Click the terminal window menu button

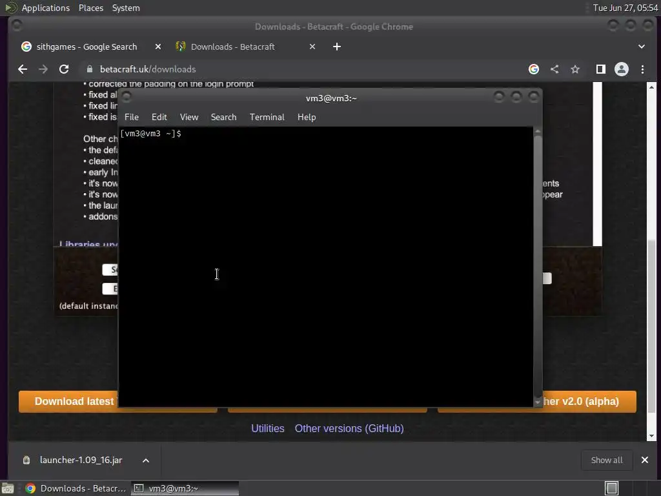point(126,97)
